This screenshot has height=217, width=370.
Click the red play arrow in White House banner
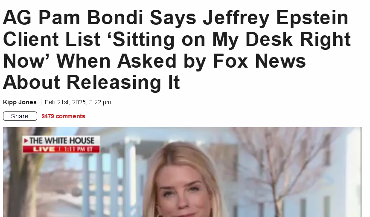pos(26,141)
